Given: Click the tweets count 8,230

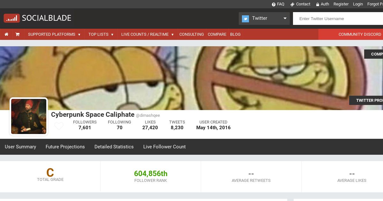Looking at the screenshot, I should pos(177,128).
